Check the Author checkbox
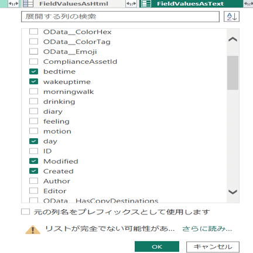Image resolution: width=253 pixels, height=253 pixels. [33, 181]
